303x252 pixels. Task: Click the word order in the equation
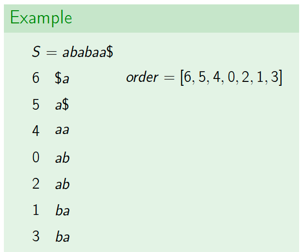(143, 77)
